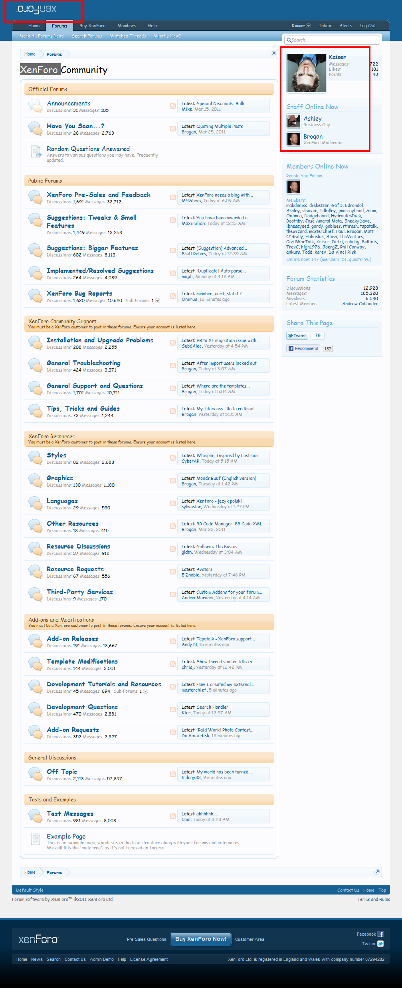Click the Twitter icon in the footer
The height and width of the screenshot is (988, 402).
pyautogui.click(x=380, y=944)
